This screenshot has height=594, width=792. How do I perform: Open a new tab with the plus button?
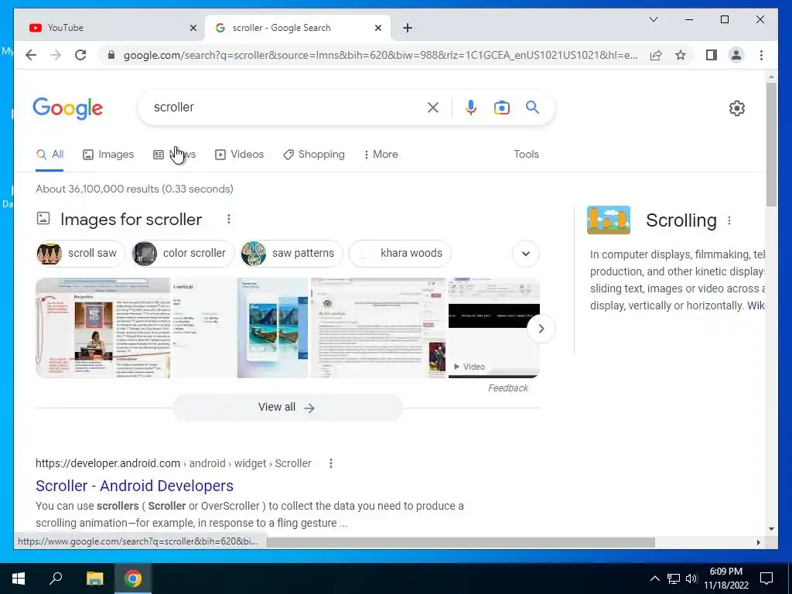(x=408, y=28)
